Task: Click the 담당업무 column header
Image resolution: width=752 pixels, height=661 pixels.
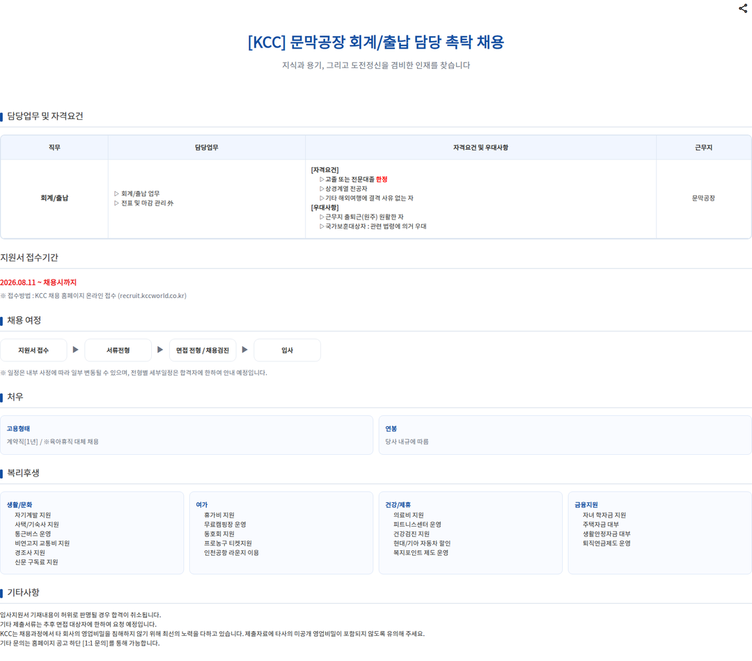Action: [207, 147]
